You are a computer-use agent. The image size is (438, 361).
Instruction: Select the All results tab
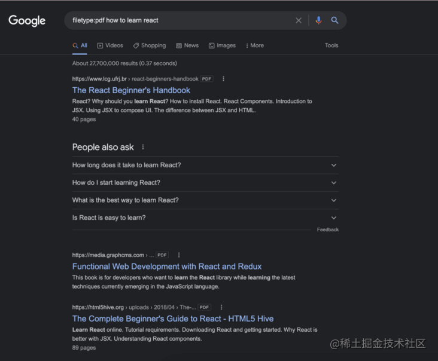pos(80,45)
